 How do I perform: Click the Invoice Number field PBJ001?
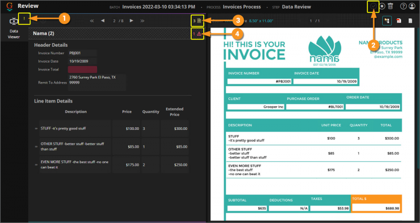(x=82, y=53)
